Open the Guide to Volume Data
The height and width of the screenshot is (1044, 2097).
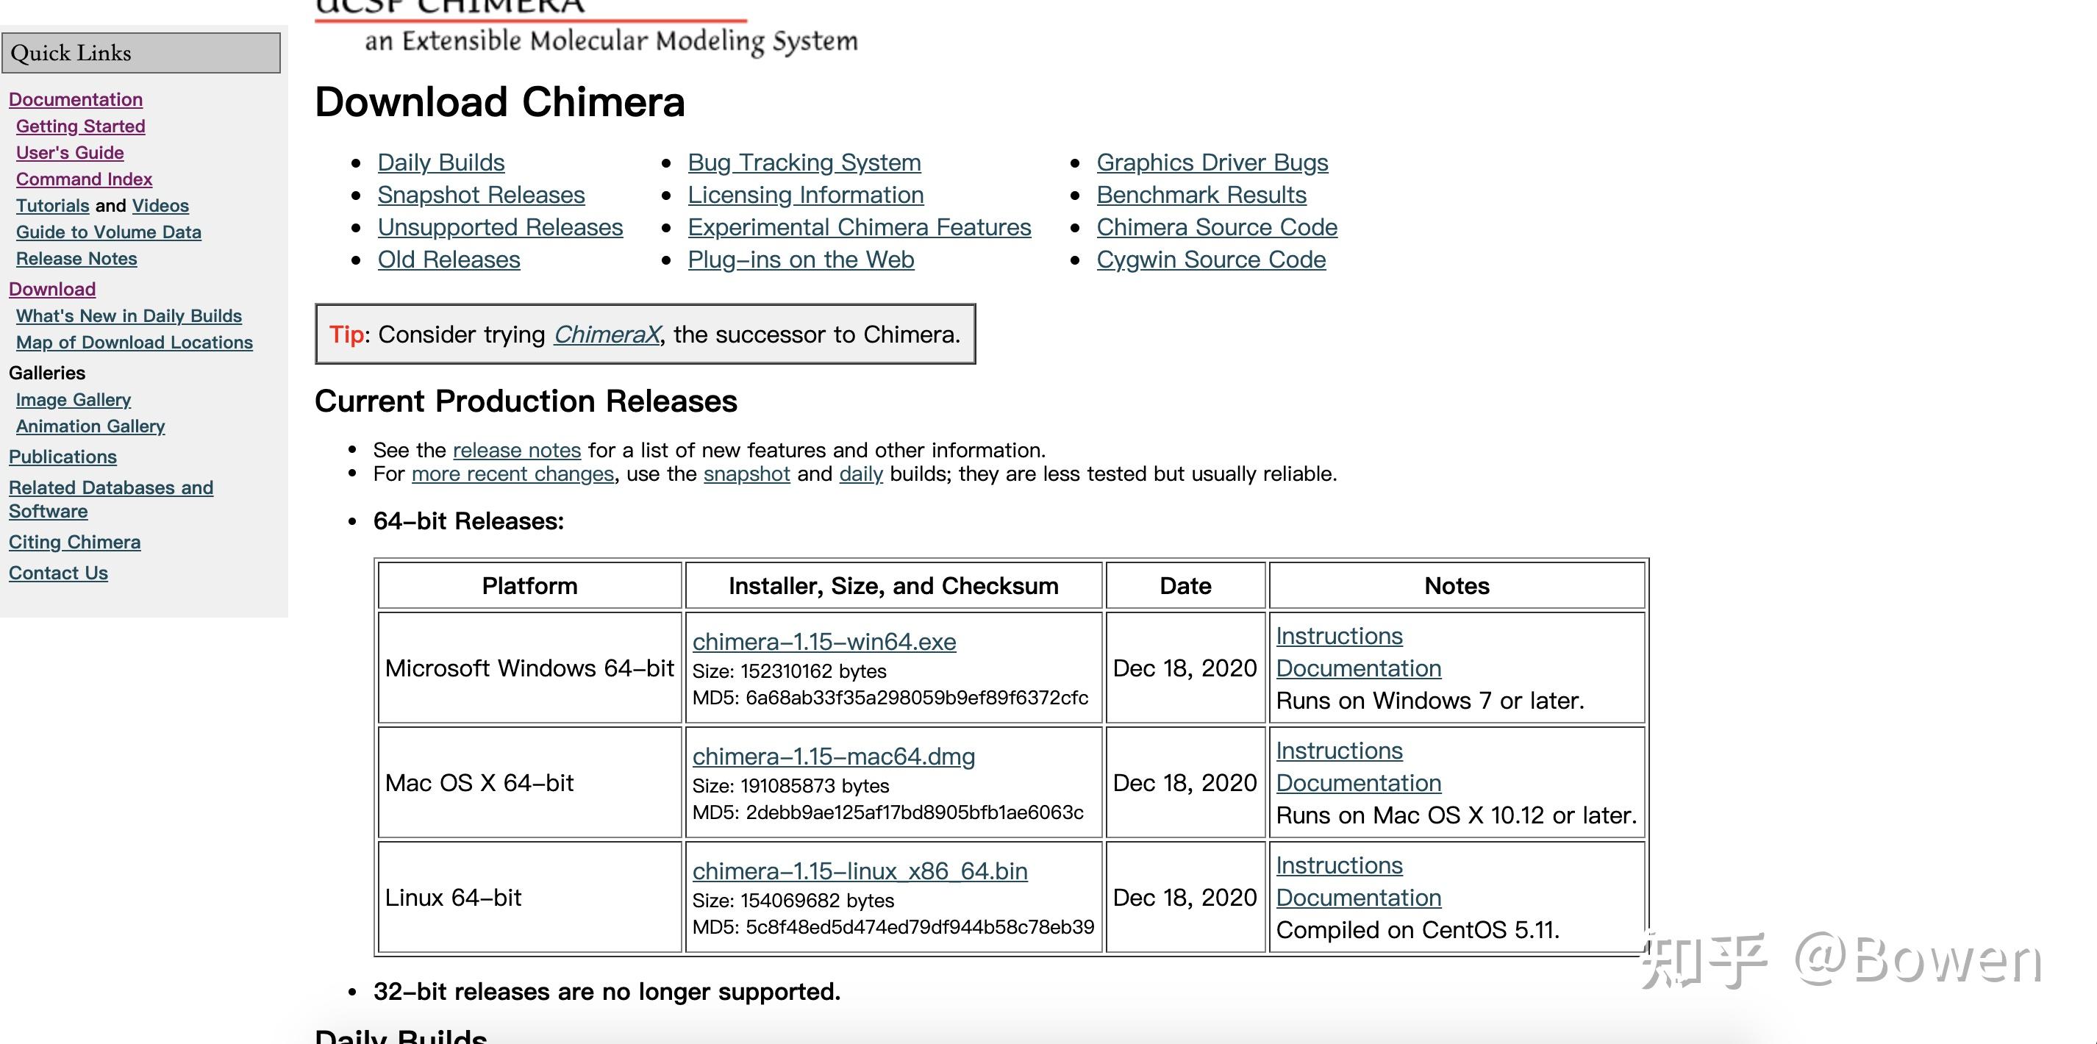point(108,232)
